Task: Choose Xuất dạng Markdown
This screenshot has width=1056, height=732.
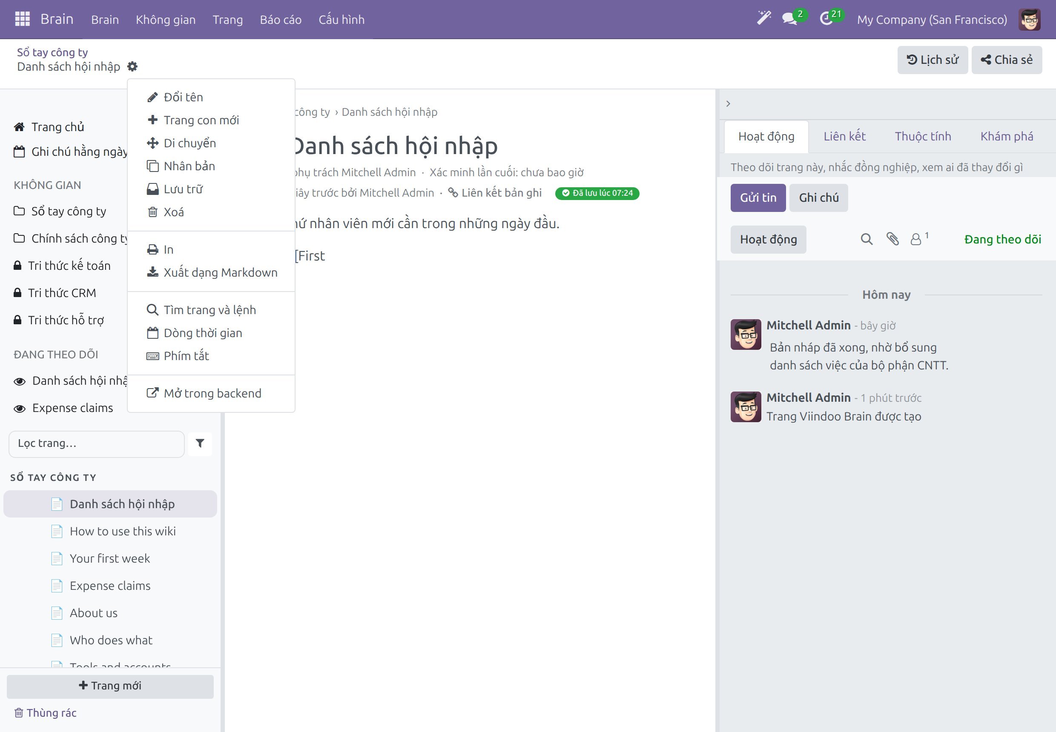Action: pyautogui.click(x=211, y=272)
